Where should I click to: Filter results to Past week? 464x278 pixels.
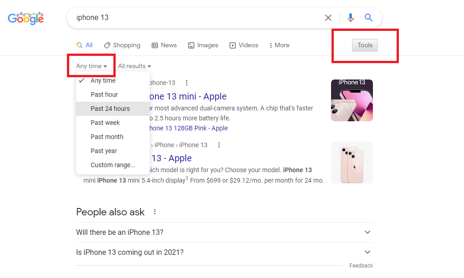[113, 123]
